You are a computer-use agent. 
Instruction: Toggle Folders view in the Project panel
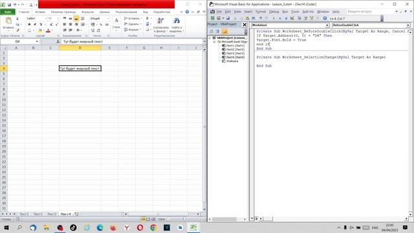[224, 32]
